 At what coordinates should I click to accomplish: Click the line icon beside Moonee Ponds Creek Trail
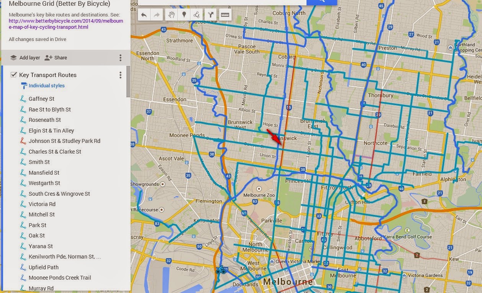pyautogui.click(x=23, y=278)
